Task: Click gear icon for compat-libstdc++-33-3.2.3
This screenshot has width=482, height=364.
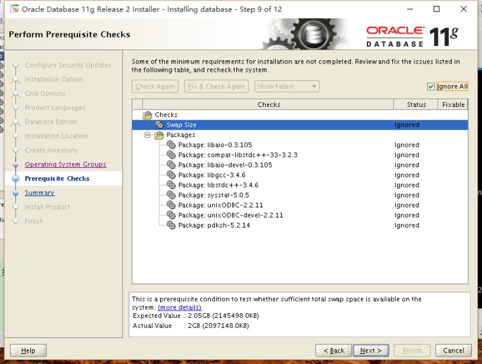Action: click(171, 155)
